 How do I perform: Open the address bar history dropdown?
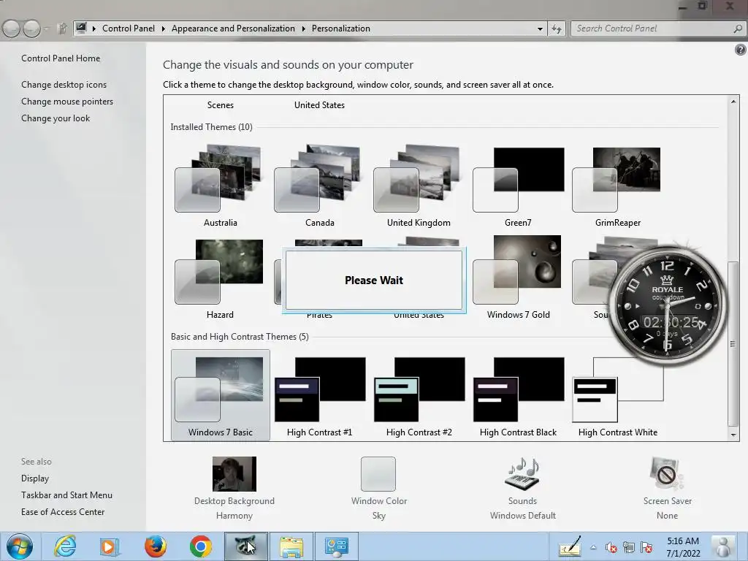point(540,28)
